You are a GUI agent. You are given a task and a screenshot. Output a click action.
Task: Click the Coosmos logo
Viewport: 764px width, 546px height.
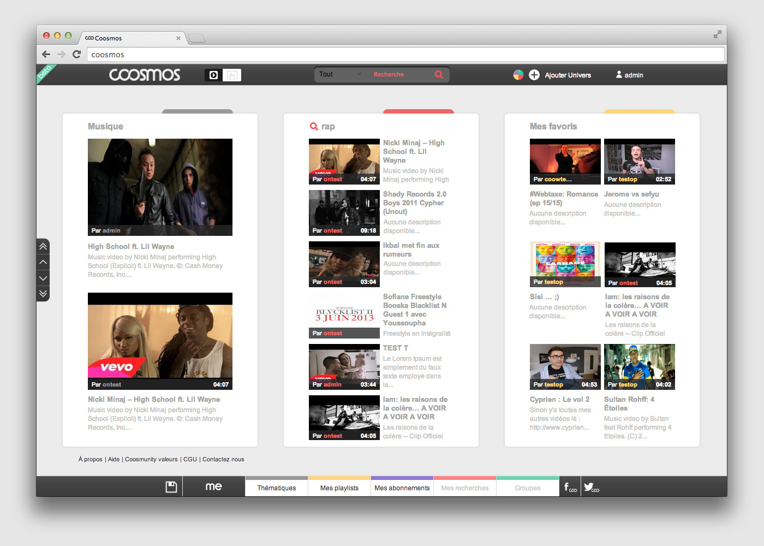[x=145, y=75]
